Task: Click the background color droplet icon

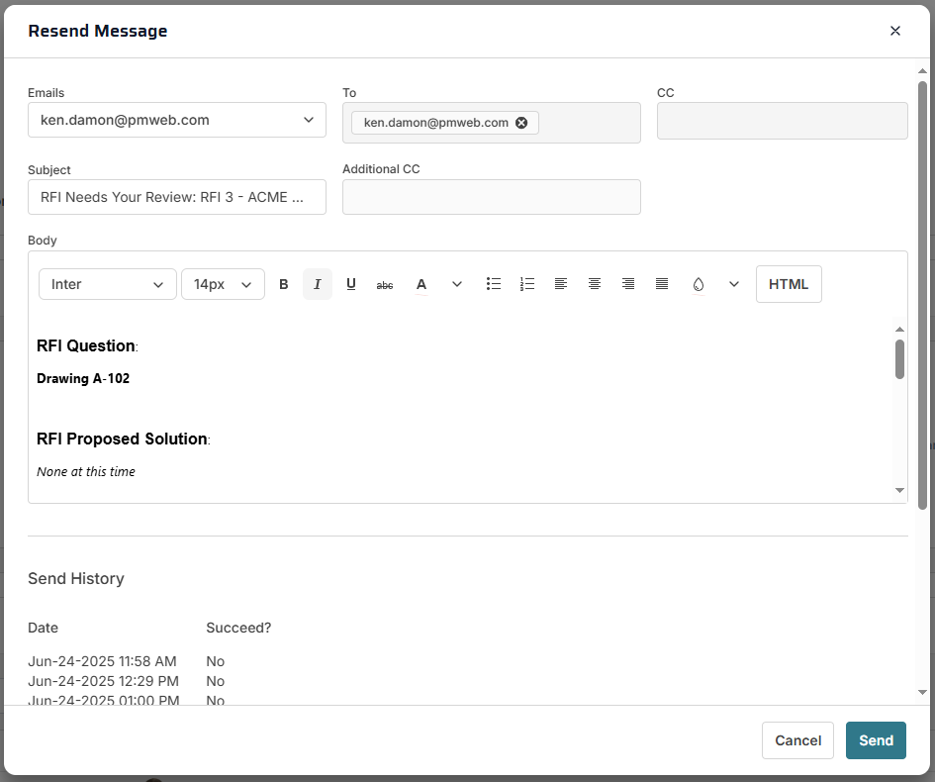Action: coord(699,284)
